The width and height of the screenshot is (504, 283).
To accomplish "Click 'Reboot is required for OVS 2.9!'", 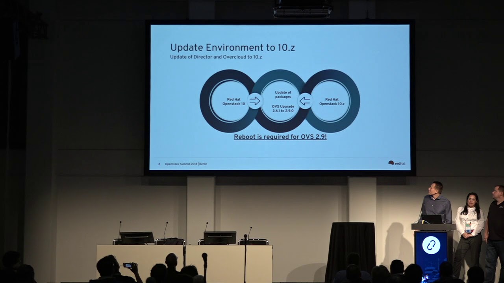I will (280, 137).
